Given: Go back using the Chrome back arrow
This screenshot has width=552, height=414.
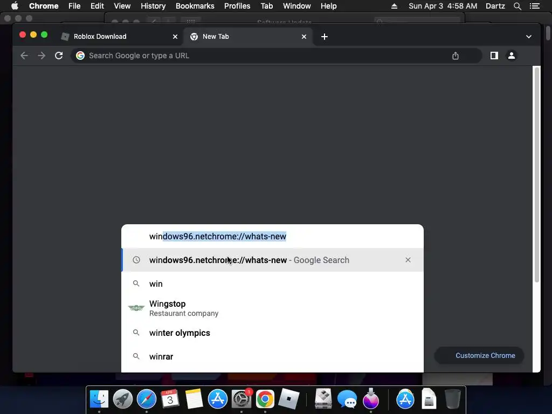Looking at the screenshot, I should [x=24, y=56].
